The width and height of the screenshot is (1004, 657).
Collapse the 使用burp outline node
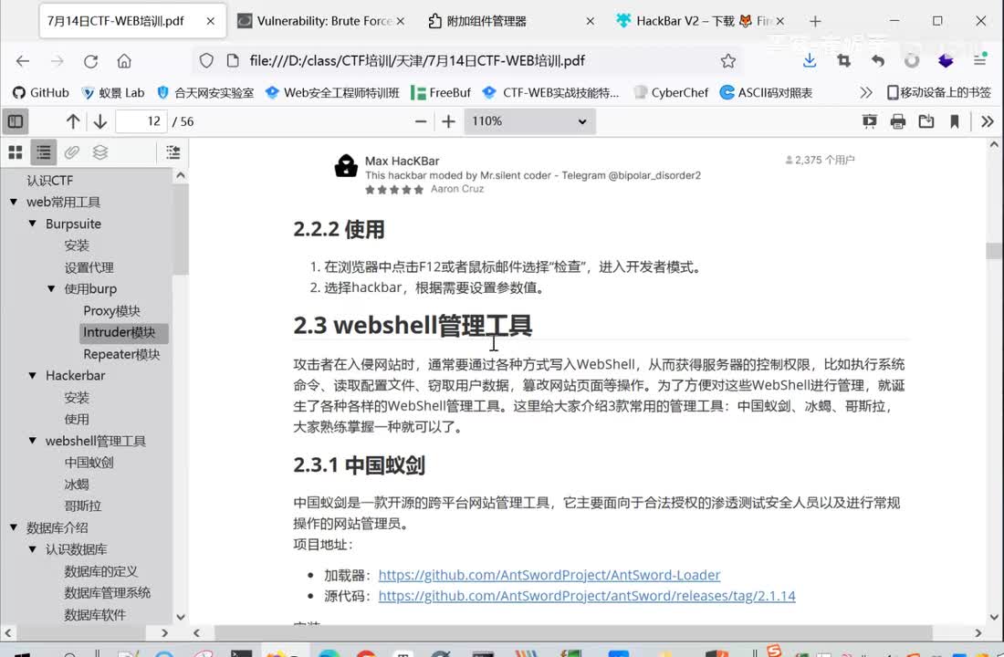coord(51,288)
